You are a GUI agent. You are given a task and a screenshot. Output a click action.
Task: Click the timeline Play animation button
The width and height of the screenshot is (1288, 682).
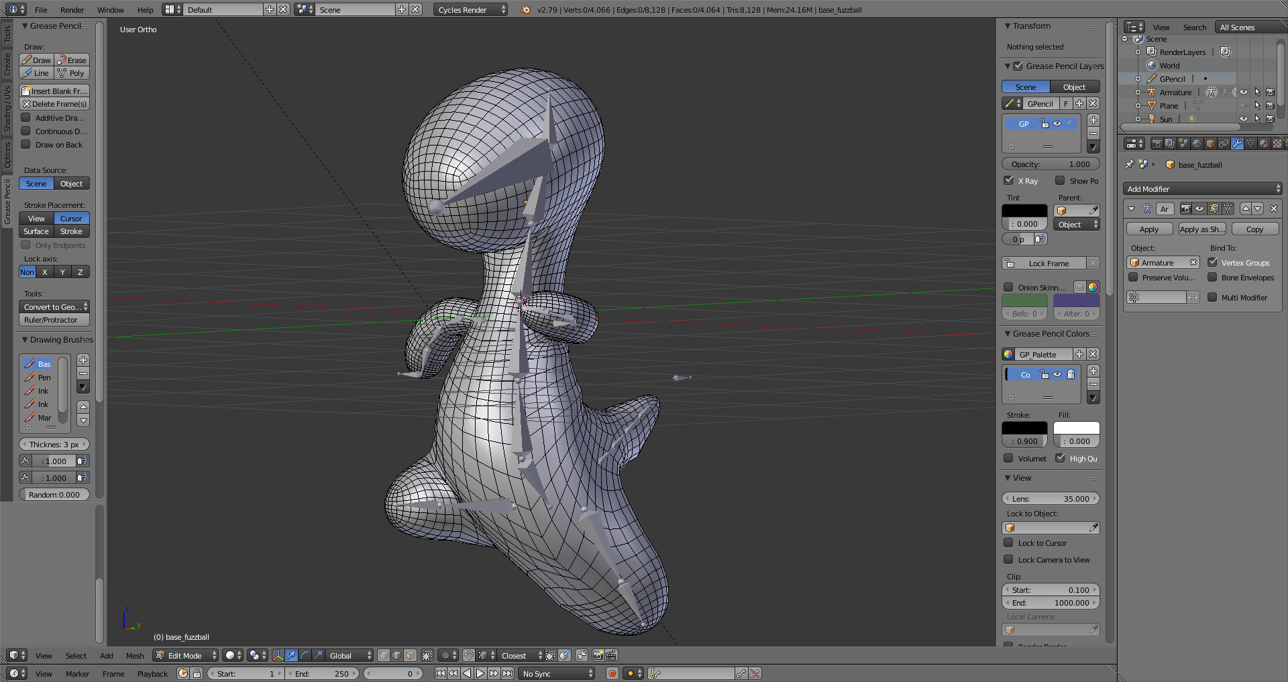[x=480, y=673]
